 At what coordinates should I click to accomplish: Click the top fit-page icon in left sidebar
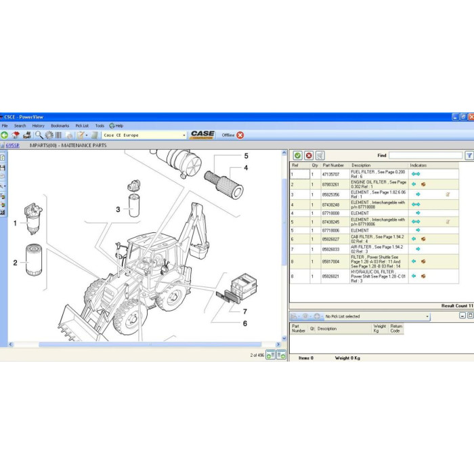(3, 158)
